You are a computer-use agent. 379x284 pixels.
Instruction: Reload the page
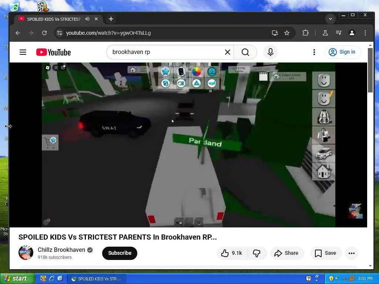44,33
